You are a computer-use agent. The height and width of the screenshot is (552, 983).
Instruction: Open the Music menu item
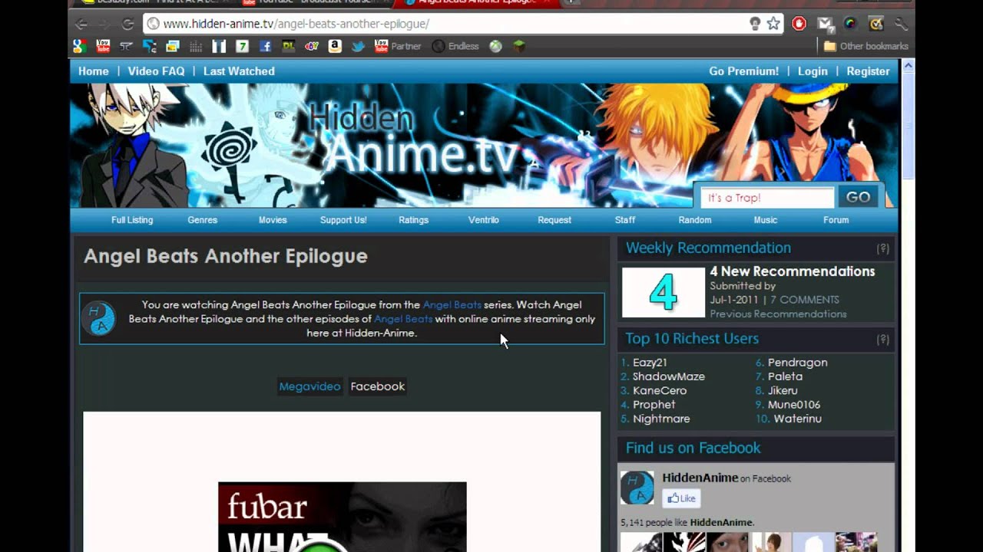[x=766, y=220]
